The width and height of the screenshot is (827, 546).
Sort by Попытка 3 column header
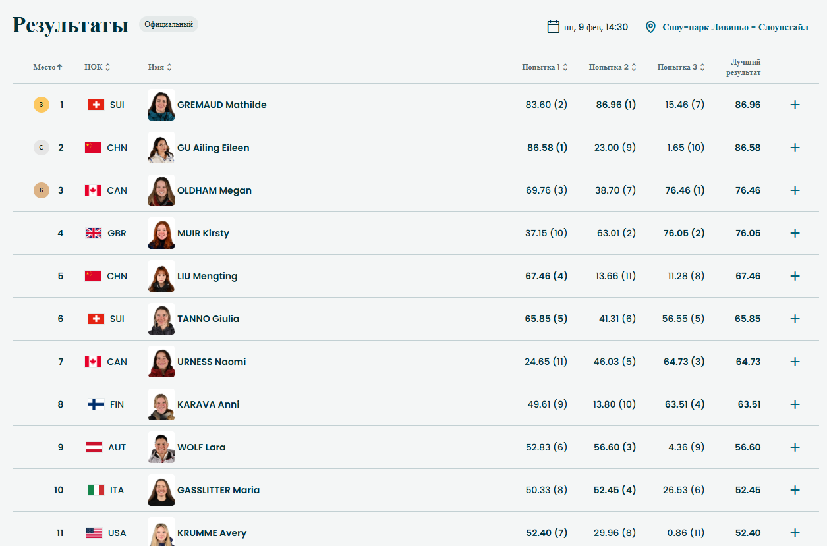pos(681,67)
